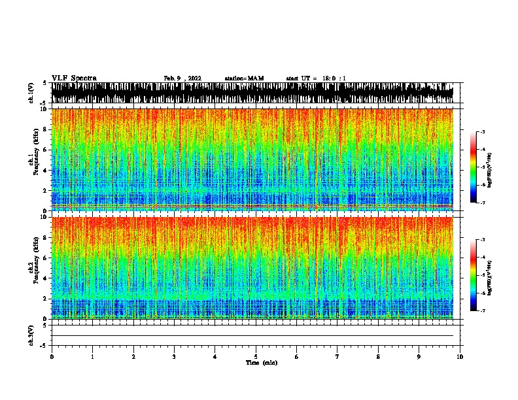Click the '2' tick on ch.1 frequency axis
Viewport: 518px width, 400px height.
(x=45, y=191)
